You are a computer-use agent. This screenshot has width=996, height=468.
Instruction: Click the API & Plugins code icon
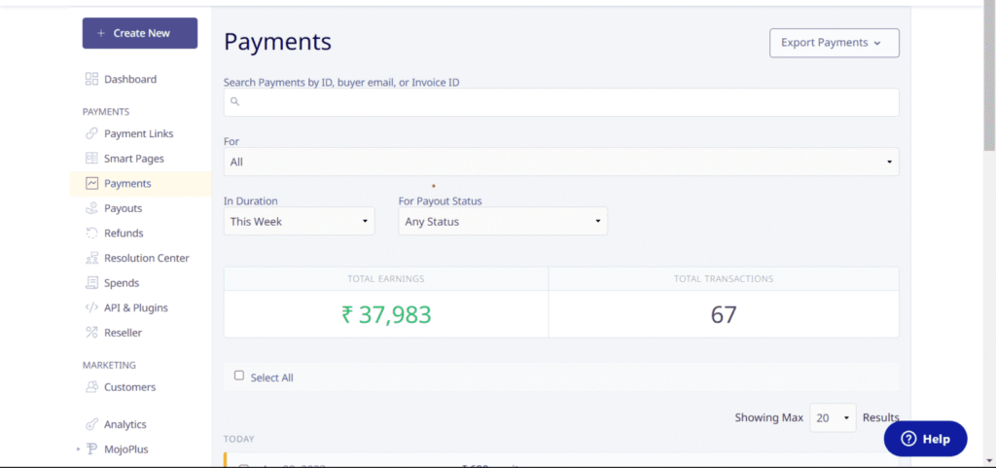91,307
